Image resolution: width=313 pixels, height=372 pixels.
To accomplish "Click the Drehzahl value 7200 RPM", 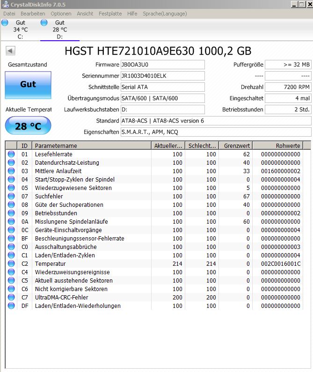I will click(x=288, y=87).
